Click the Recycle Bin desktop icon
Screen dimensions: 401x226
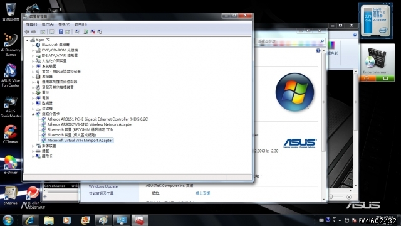click(x=11, y=12)
